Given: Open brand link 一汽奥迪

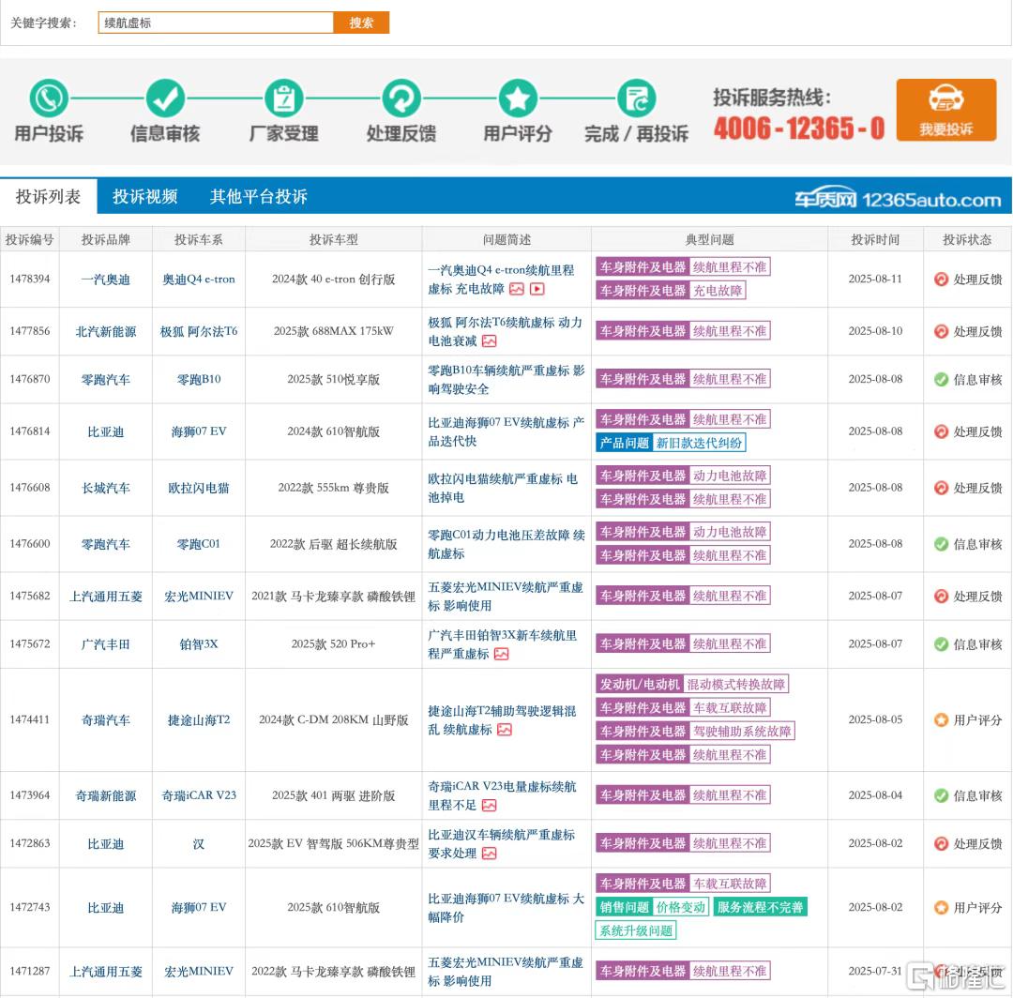Looking at the screenshot, I should tap(106, 280).
